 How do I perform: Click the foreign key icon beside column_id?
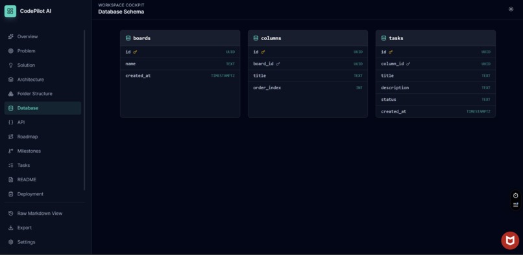(408, 64)
